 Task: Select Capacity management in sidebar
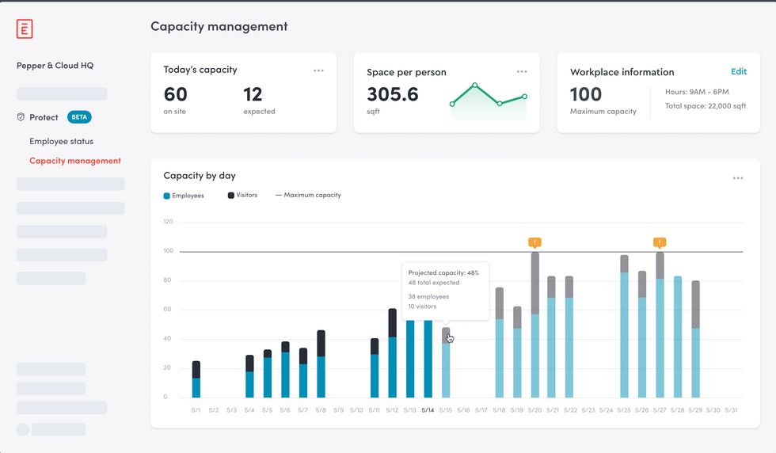coord(75,161)
